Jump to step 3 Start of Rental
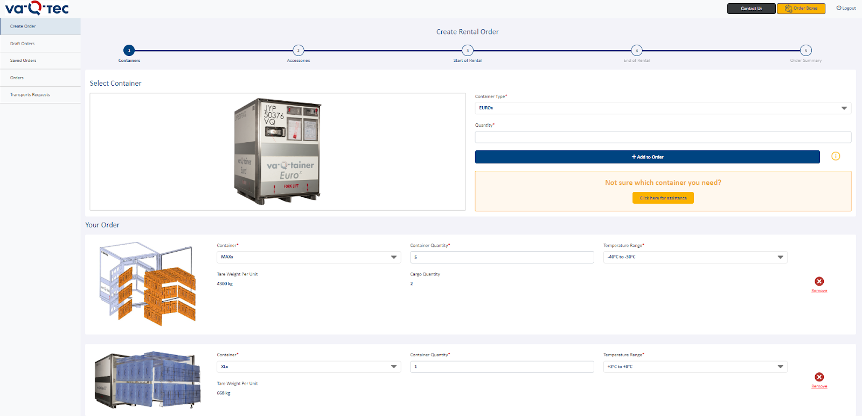The height and width of the screenshot is (416, 862). (468, 51)
